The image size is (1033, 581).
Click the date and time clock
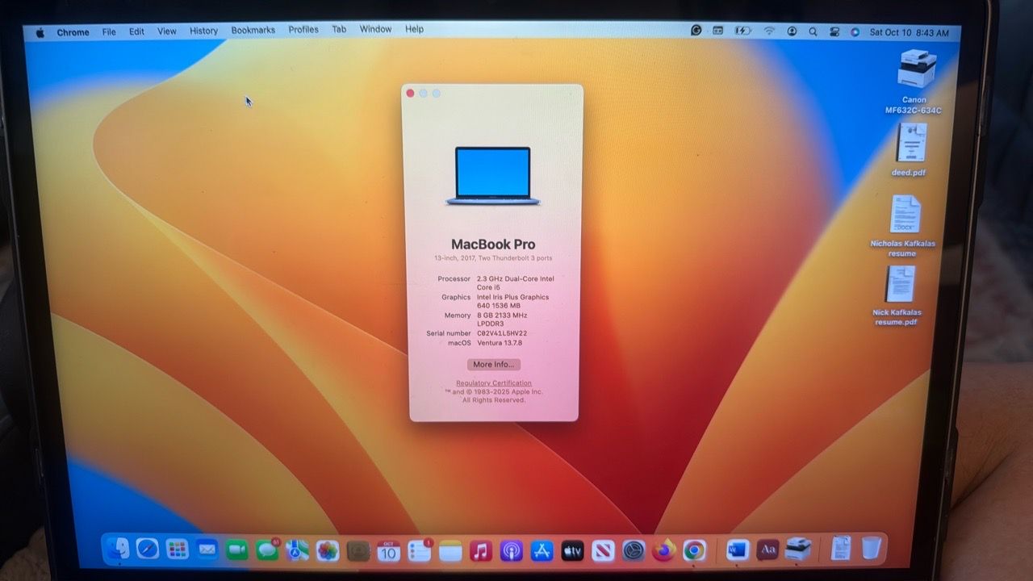point(909,33)
